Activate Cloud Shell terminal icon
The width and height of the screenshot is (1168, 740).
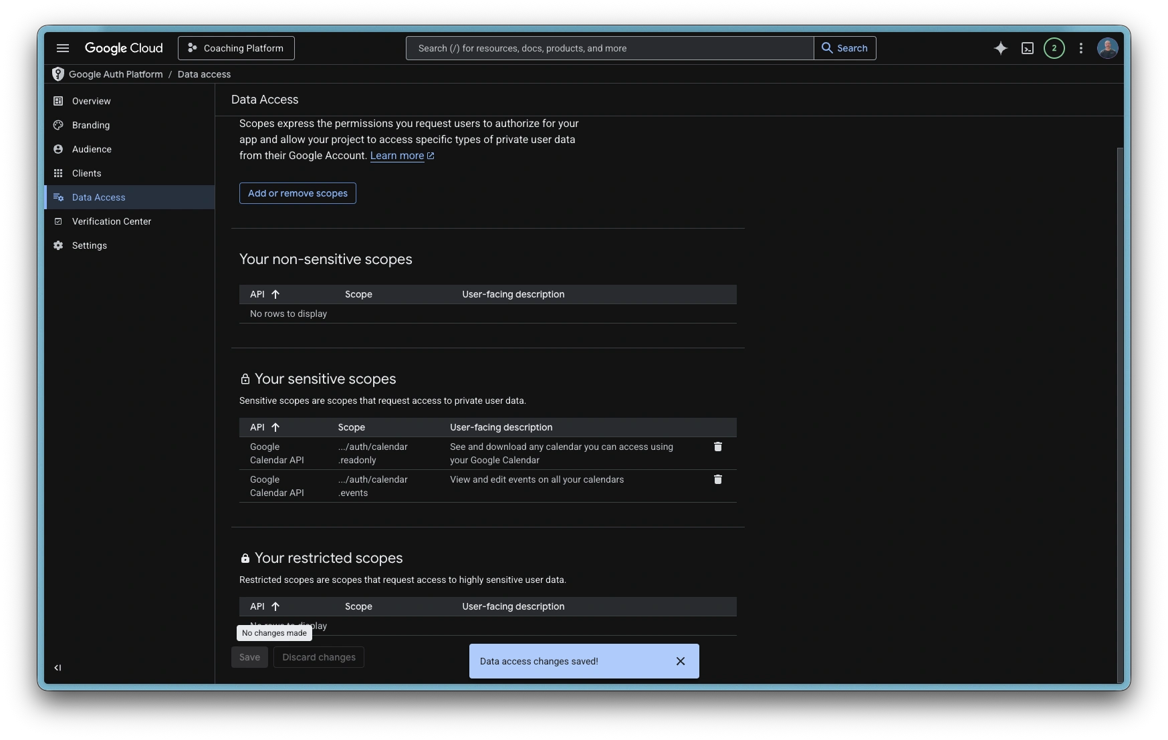point(1028,48)
